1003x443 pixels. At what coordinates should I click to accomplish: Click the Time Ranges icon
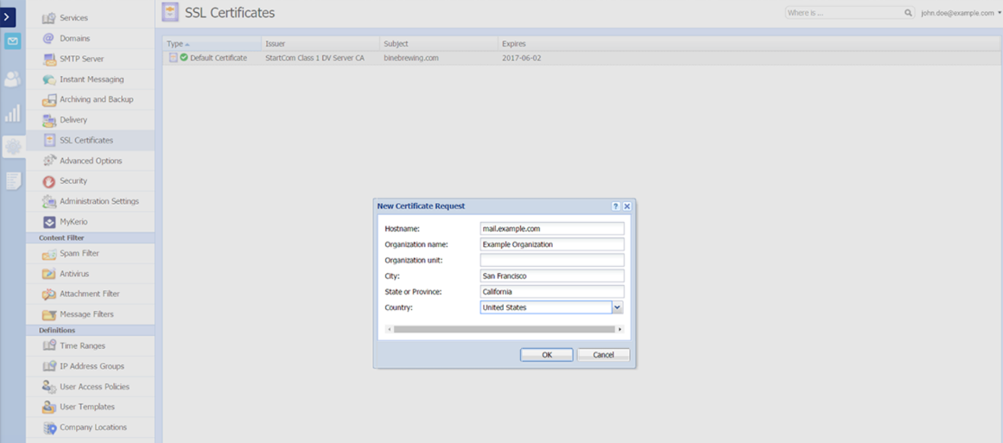click(x=48, y=345)
